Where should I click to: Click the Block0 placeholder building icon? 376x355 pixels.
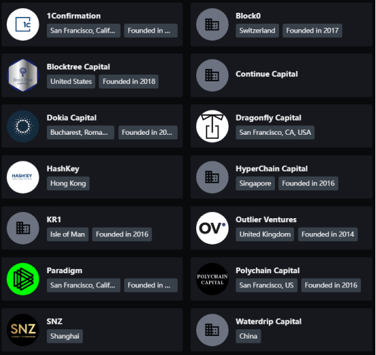pyautogui.click(x=212, y=24)
